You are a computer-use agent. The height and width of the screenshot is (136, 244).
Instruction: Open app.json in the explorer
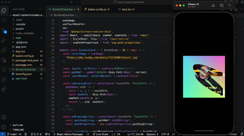(21, 47)
